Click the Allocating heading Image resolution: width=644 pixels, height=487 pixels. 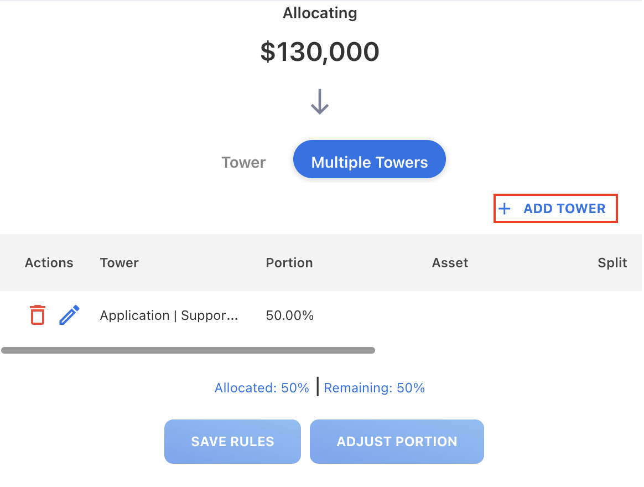point(320,13)
